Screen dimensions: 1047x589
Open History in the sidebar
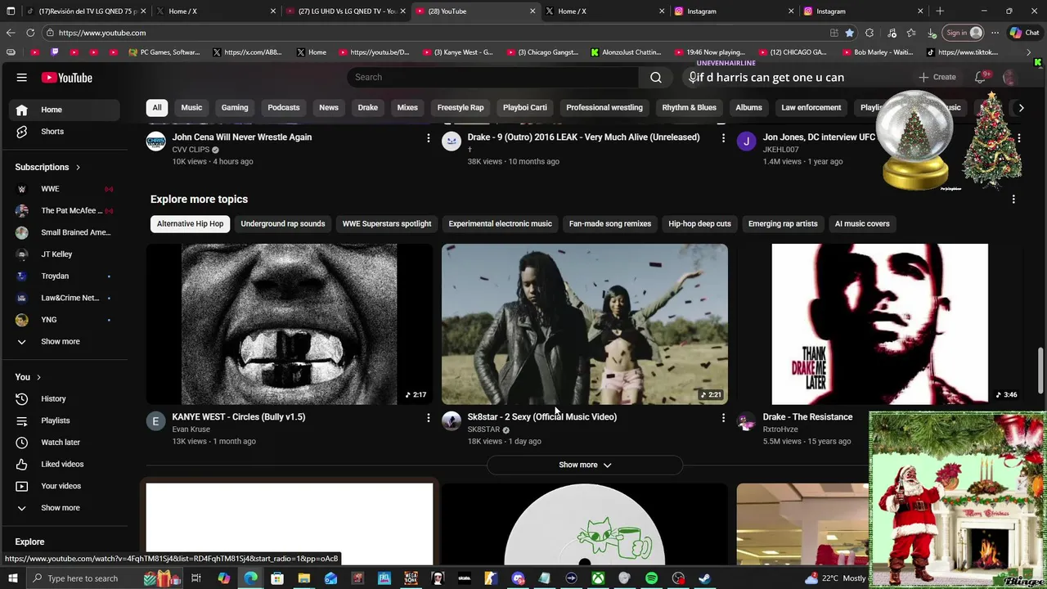[x=62, y=398]
